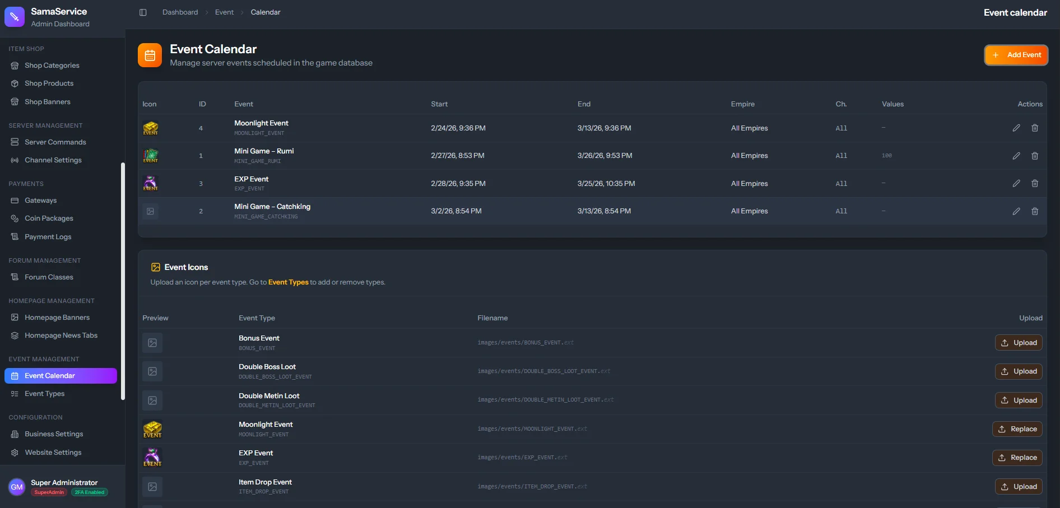Click the Add Event button
This screenshot has width=1060, height=508.
pyautogui.click(x=1016, y=55)
